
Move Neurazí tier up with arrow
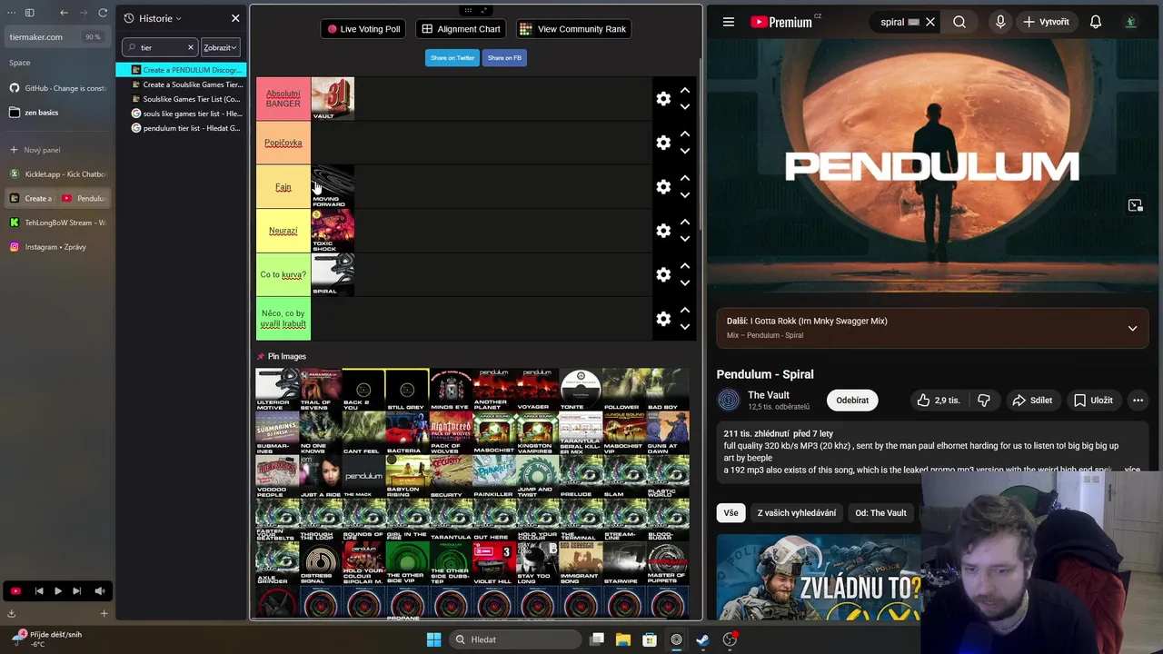click(685, 223)
